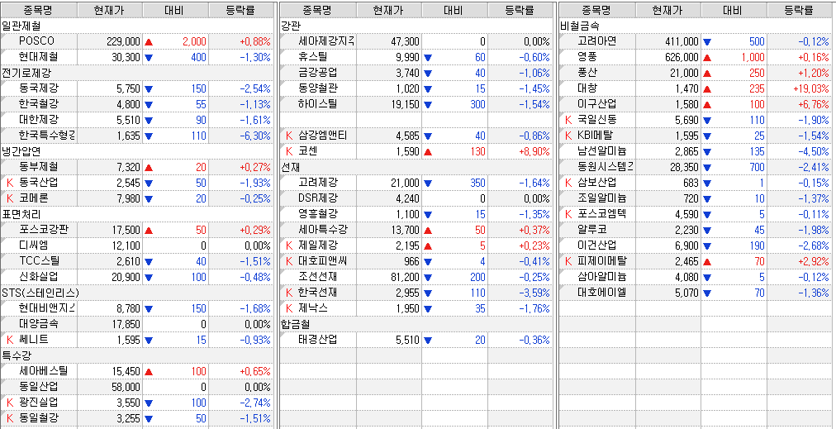This screenshot has width=836, height=429.
Task: Select the 표면처리 category row
Action: [x=136, y=215]
